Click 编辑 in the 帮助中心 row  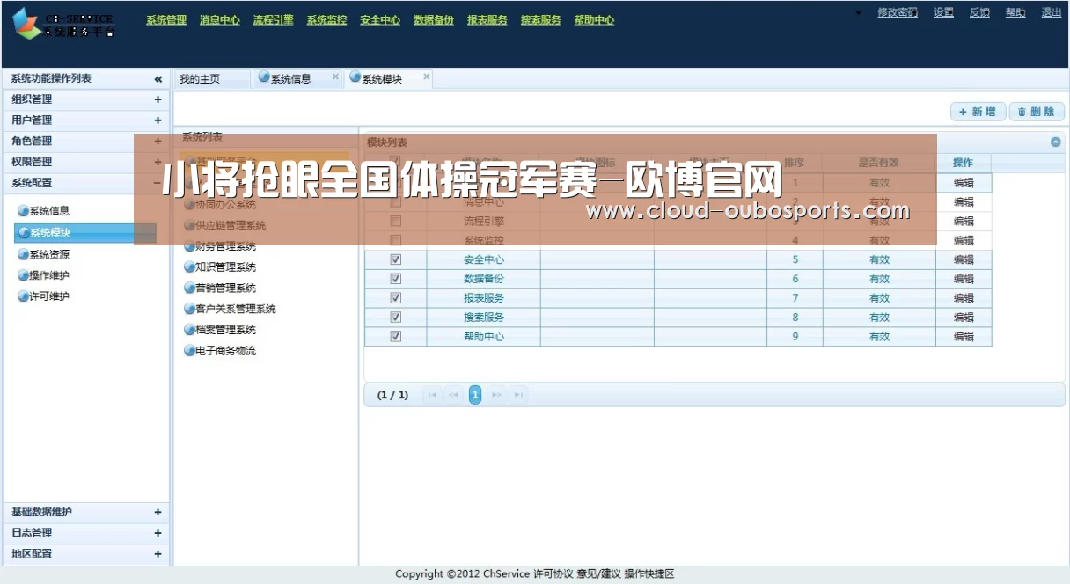[964, 337]
